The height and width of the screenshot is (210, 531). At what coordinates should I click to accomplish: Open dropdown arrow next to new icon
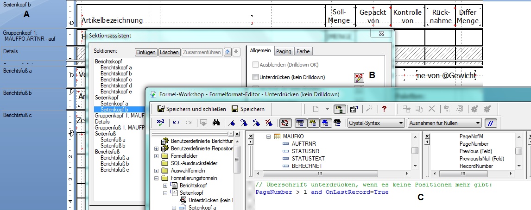(x=327, y=109)
